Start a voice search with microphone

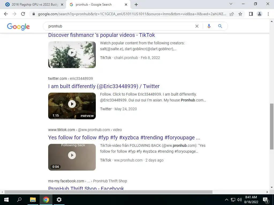[x=209, y=26]
